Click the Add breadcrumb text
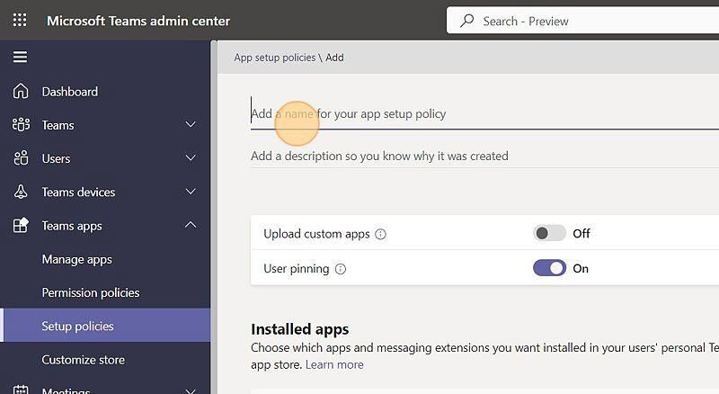Viewport: 719px width, 394px height. [x=334, y=58]
